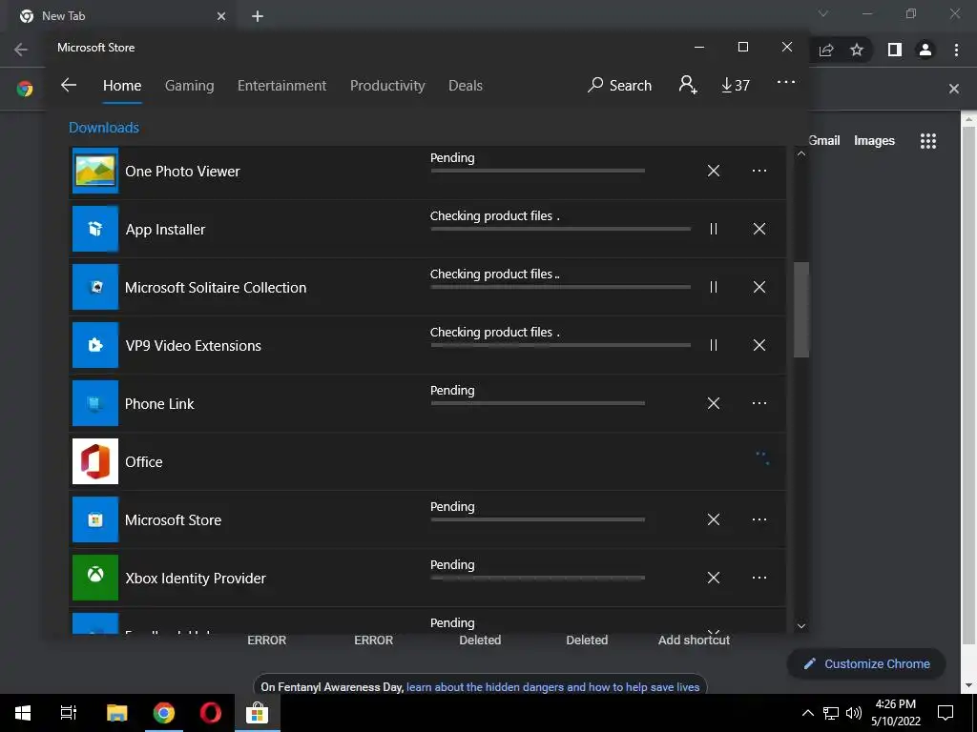Open the volume control in system tray
This screenshot has width=977, height=732.
(854, 713)
